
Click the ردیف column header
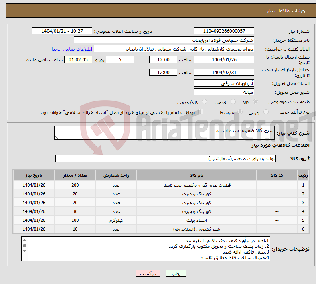[x=303, y=175]
